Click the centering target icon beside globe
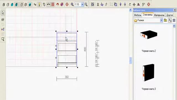 [67, 4]
